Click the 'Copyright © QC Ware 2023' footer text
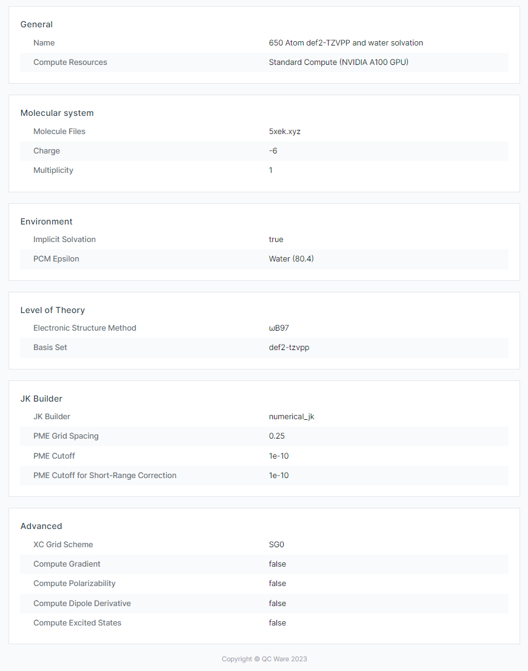This screenshot has width=528, height=671. point(264,659)
